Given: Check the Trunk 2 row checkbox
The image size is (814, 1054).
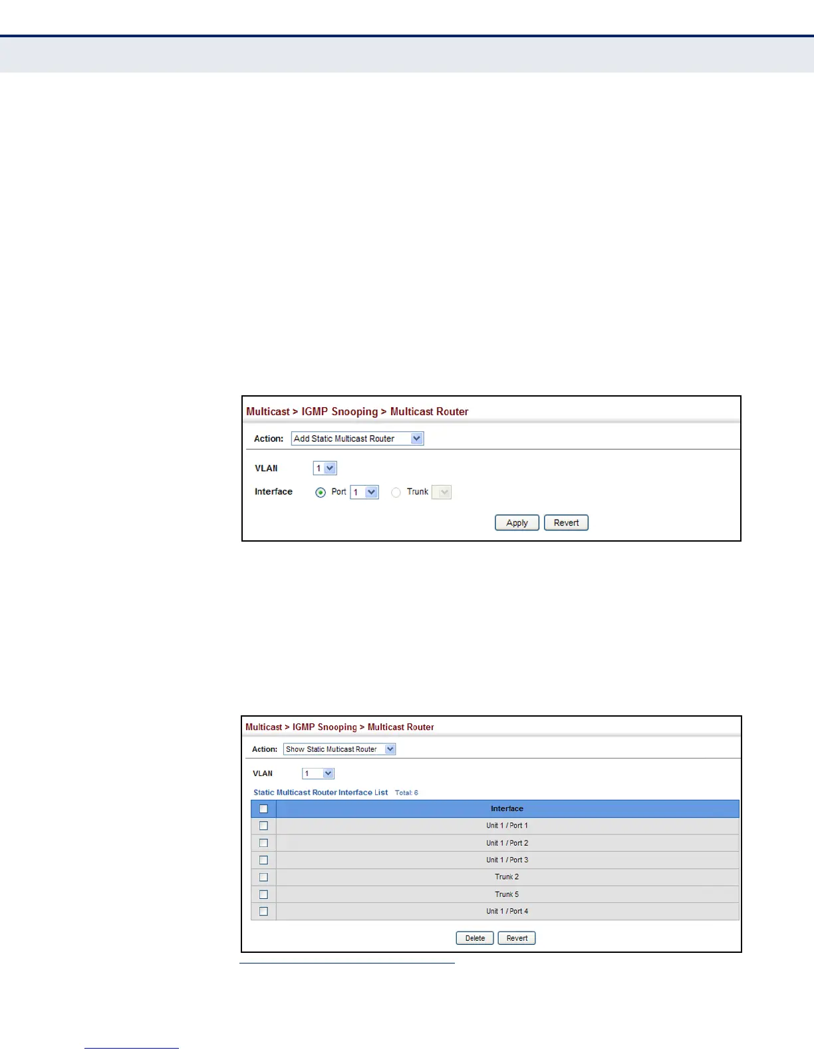Looking at the screenshot, I should tap(263, 878).
